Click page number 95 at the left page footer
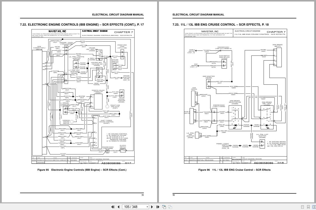 [x=143, y=195]
